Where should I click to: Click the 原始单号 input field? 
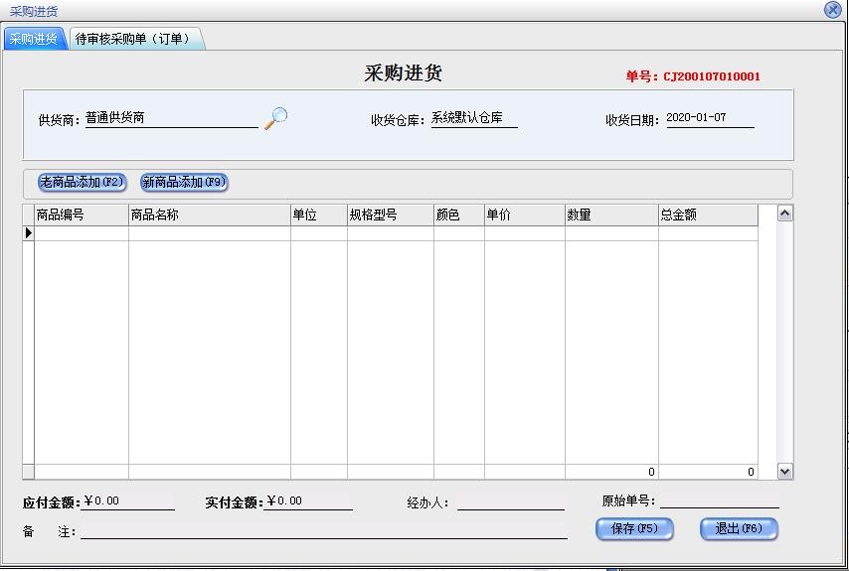pos(719,500)
